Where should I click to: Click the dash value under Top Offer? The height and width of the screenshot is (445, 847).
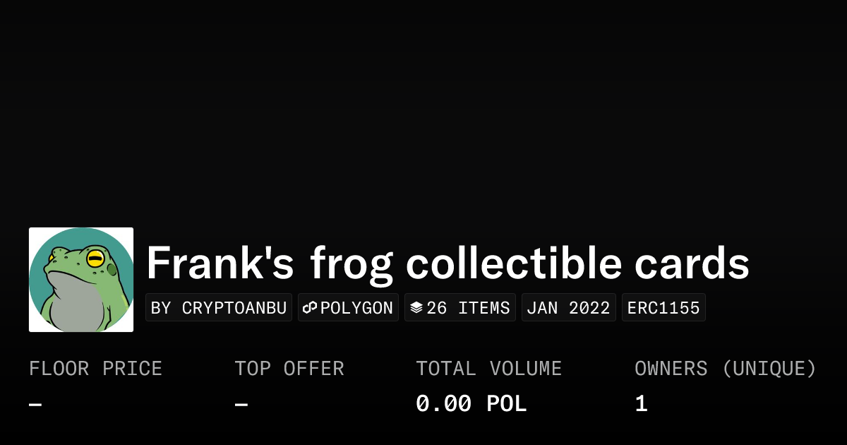241,405
